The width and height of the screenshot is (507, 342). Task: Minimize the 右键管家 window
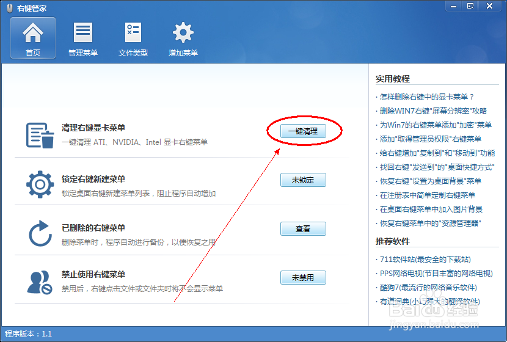tap(454, 6)
